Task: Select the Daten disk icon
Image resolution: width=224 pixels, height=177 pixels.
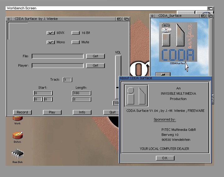Action: coord(17,136)
